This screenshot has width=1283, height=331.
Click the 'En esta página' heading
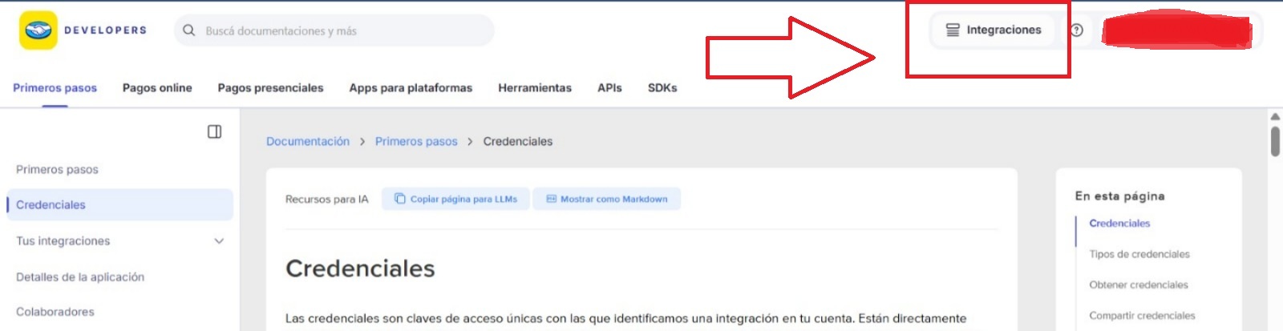pos(1120,196)
